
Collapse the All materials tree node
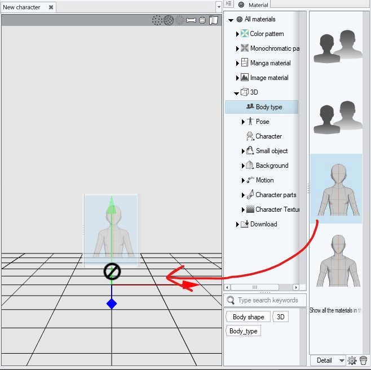coord(231,20)
